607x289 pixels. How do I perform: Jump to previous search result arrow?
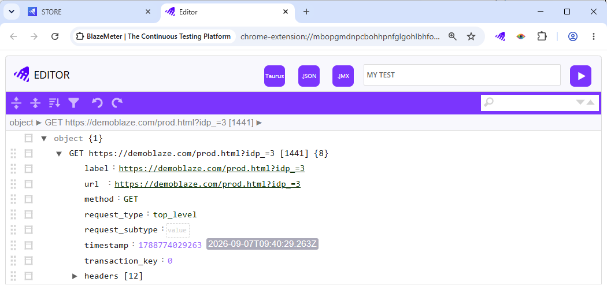coord(590,102)
